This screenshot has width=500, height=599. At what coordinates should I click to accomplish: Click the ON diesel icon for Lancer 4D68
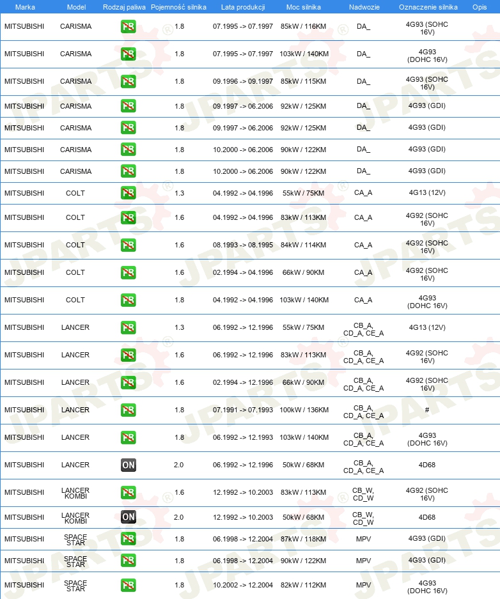129,465
